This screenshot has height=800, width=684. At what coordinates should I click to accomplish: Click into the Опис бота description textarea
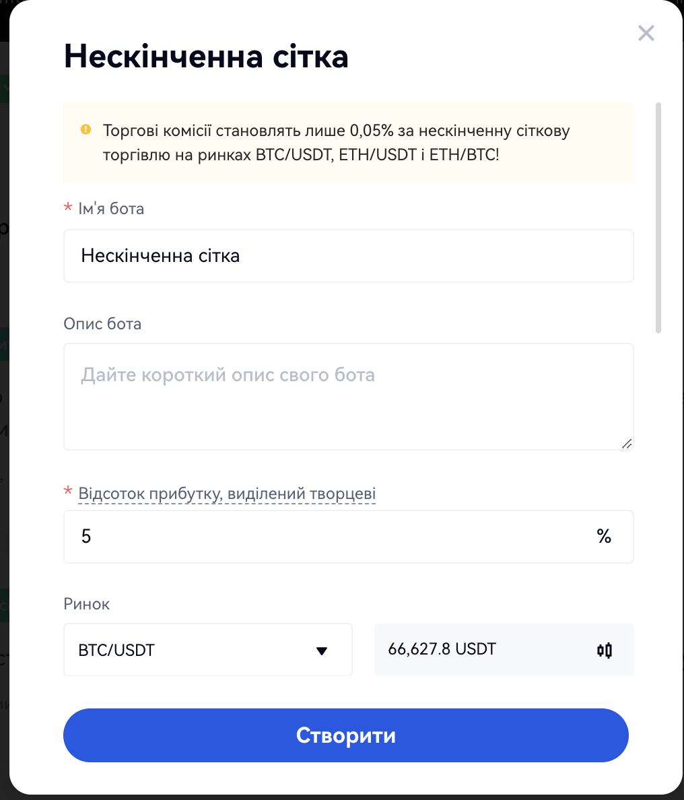[348, 397]
